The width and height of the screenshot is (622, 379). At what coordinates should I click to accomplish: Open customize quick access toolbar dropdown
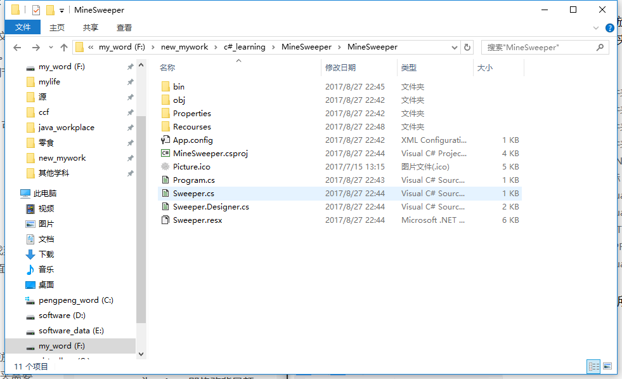tap(62, 11)
